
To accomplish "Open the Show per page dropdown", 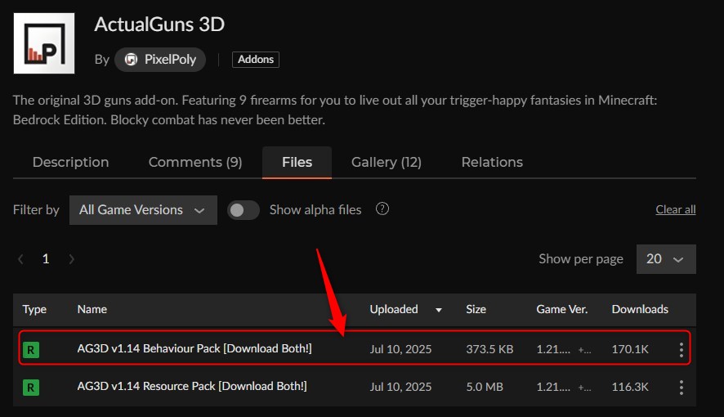I will click(x=666, y=259).
